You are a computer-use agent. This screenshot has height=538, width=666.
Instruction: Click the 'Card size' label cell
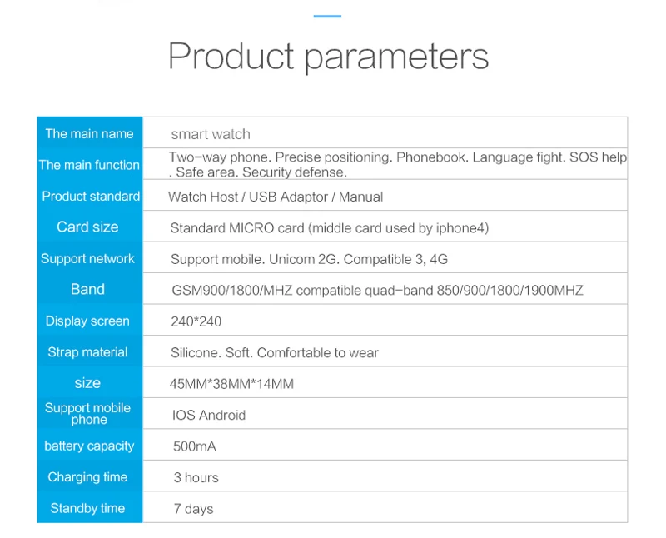coord(90,227)
